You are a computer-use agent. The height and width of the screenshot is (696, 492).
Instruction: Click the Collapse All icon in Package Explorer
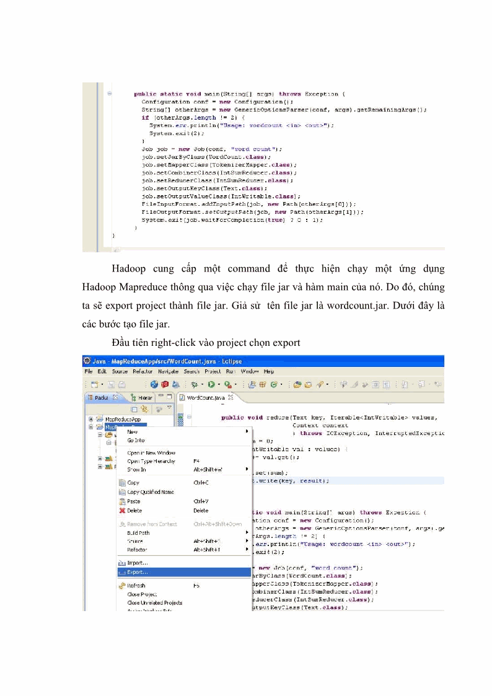[x=134, y=409]
